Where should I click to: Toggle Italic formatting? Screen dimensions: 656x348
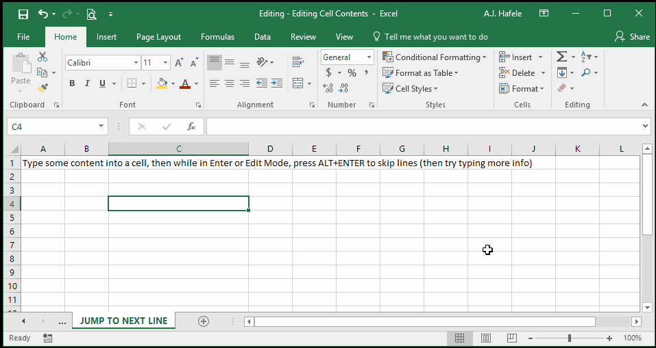click(87, 83)
